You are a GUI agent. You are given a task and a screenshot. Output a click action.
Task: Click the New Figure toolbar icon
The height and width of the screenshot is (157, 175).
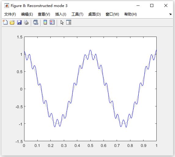coord(5,22)
